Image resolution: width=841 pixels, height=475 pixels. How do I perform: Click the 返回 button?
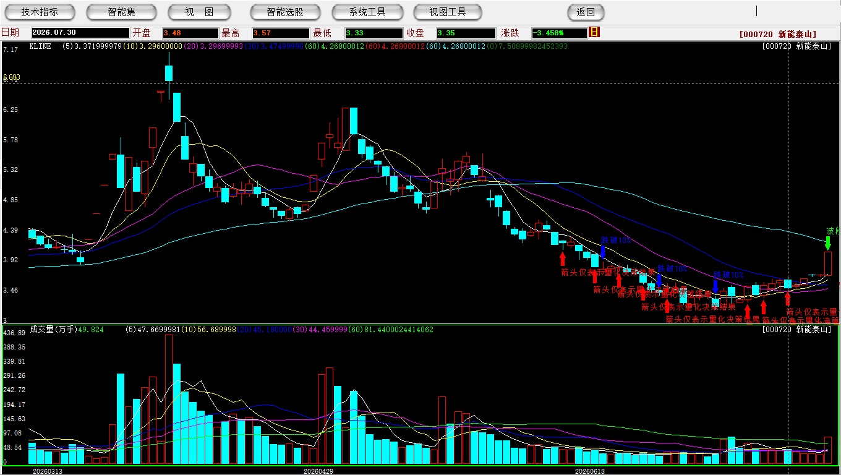tap(586, 12)
